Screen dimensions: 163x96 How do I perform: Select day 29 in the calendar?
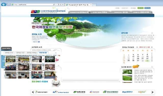click(147, 61)
